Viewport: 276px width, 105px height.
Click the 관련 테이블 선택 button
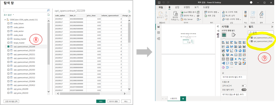coord(11,101)
